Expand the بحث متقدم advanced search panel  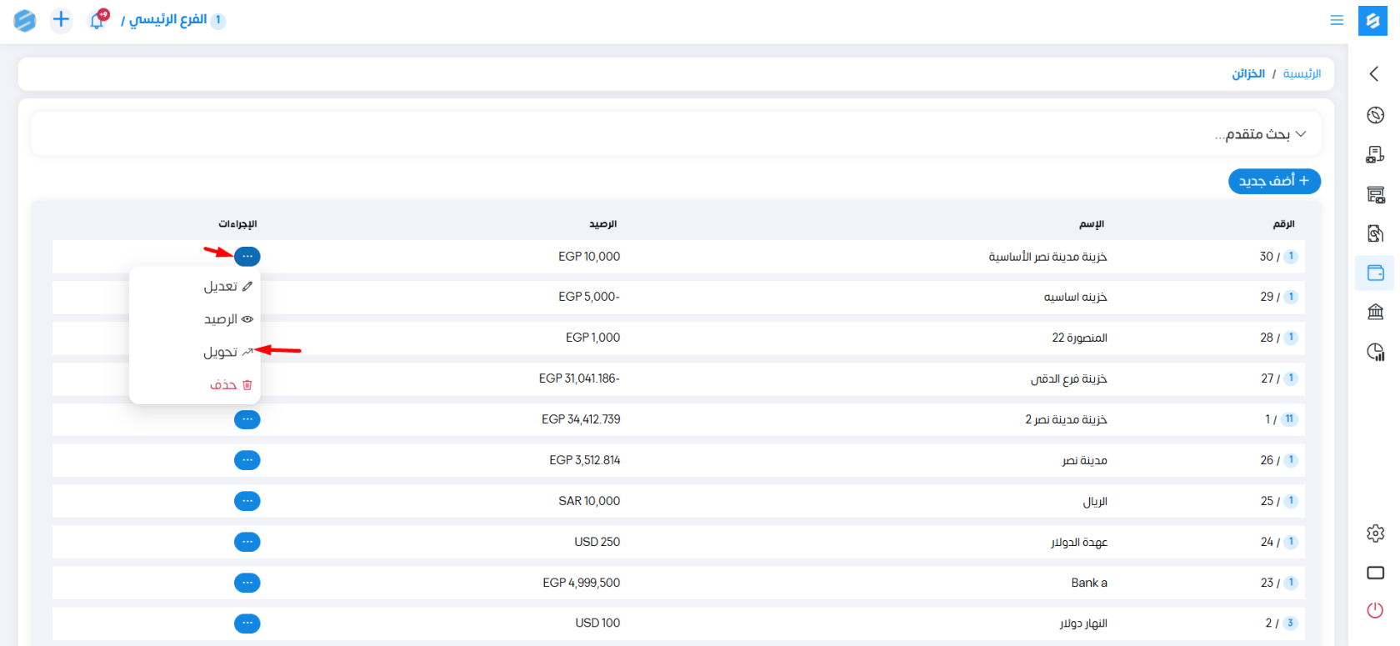[1261, 134]
